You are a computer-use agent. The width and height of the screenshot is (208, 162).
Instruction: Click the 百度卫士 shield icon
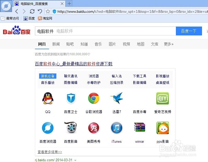(71, 98)
